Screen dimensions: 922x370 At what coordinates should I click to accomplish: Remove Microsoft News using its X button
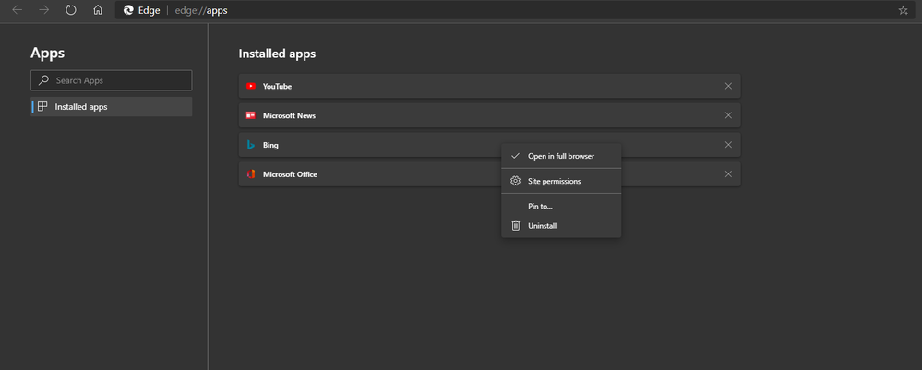click(x=728, y=115)
